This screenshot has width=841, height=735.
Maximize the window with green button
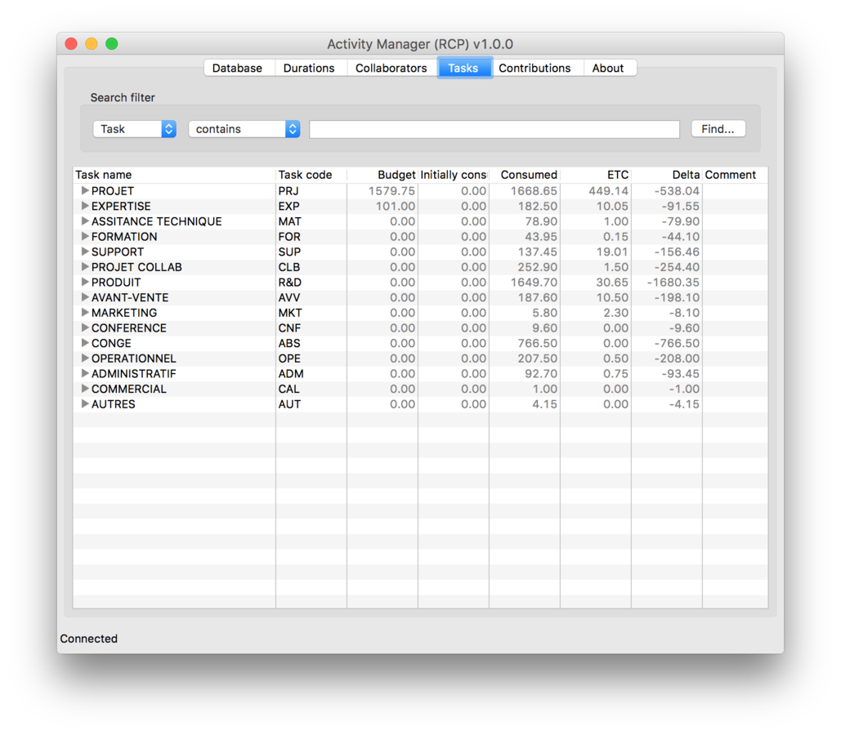111,43
